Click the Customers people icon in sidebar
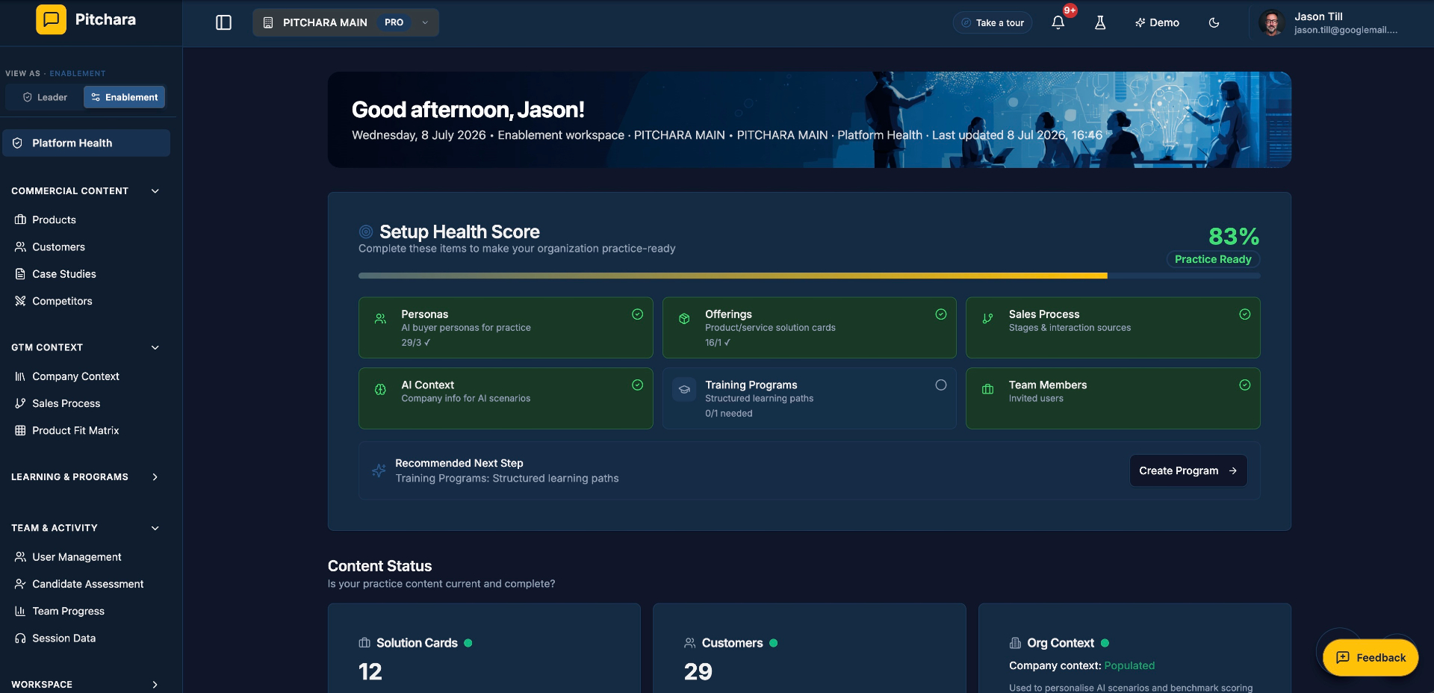 [x=20, y=246]
